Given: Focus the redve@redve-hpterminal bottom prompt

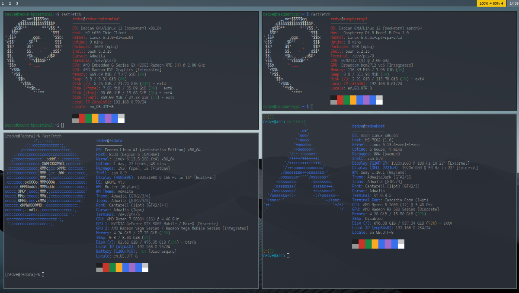Looking at the screenshot, I should (x=62, y=125).
